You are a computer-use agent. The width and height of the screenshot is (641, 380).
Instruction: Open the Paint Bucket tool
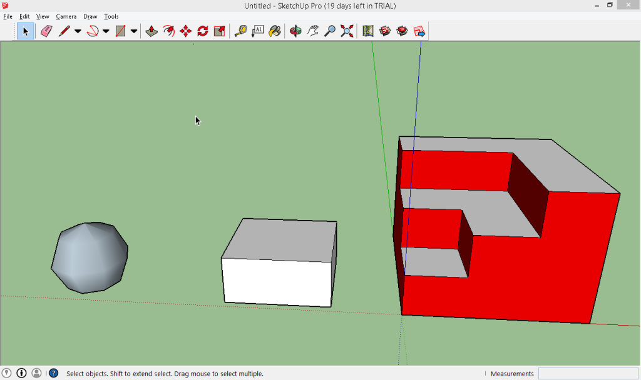(275, 31)
